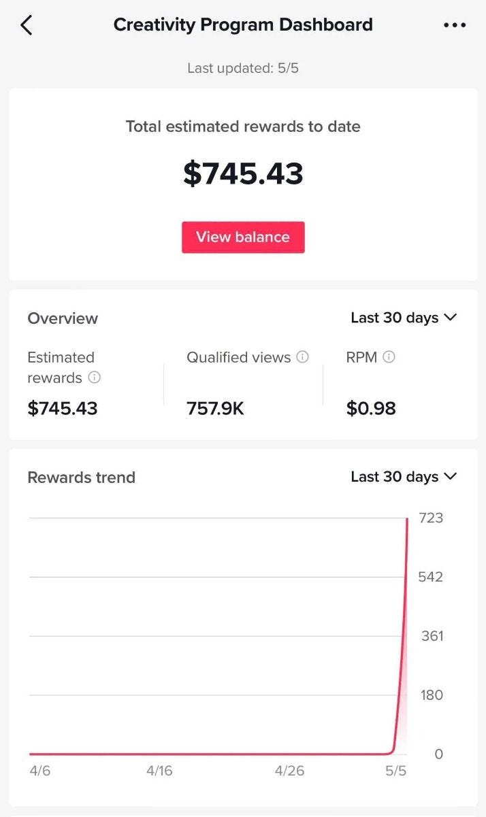Select the 4/6 date on chart axis

pyautogui.click(x=40, y=771)
